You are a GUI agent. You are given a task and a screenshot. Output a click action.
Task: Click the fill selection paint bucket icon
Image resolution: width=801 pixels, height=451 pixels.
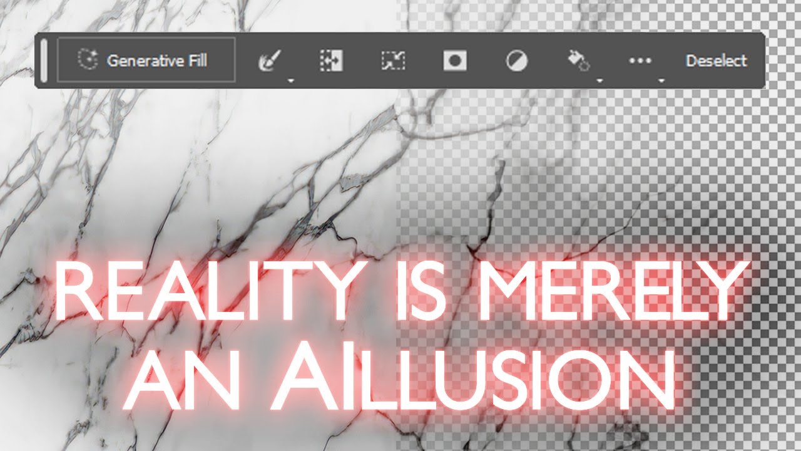(578, 61)
